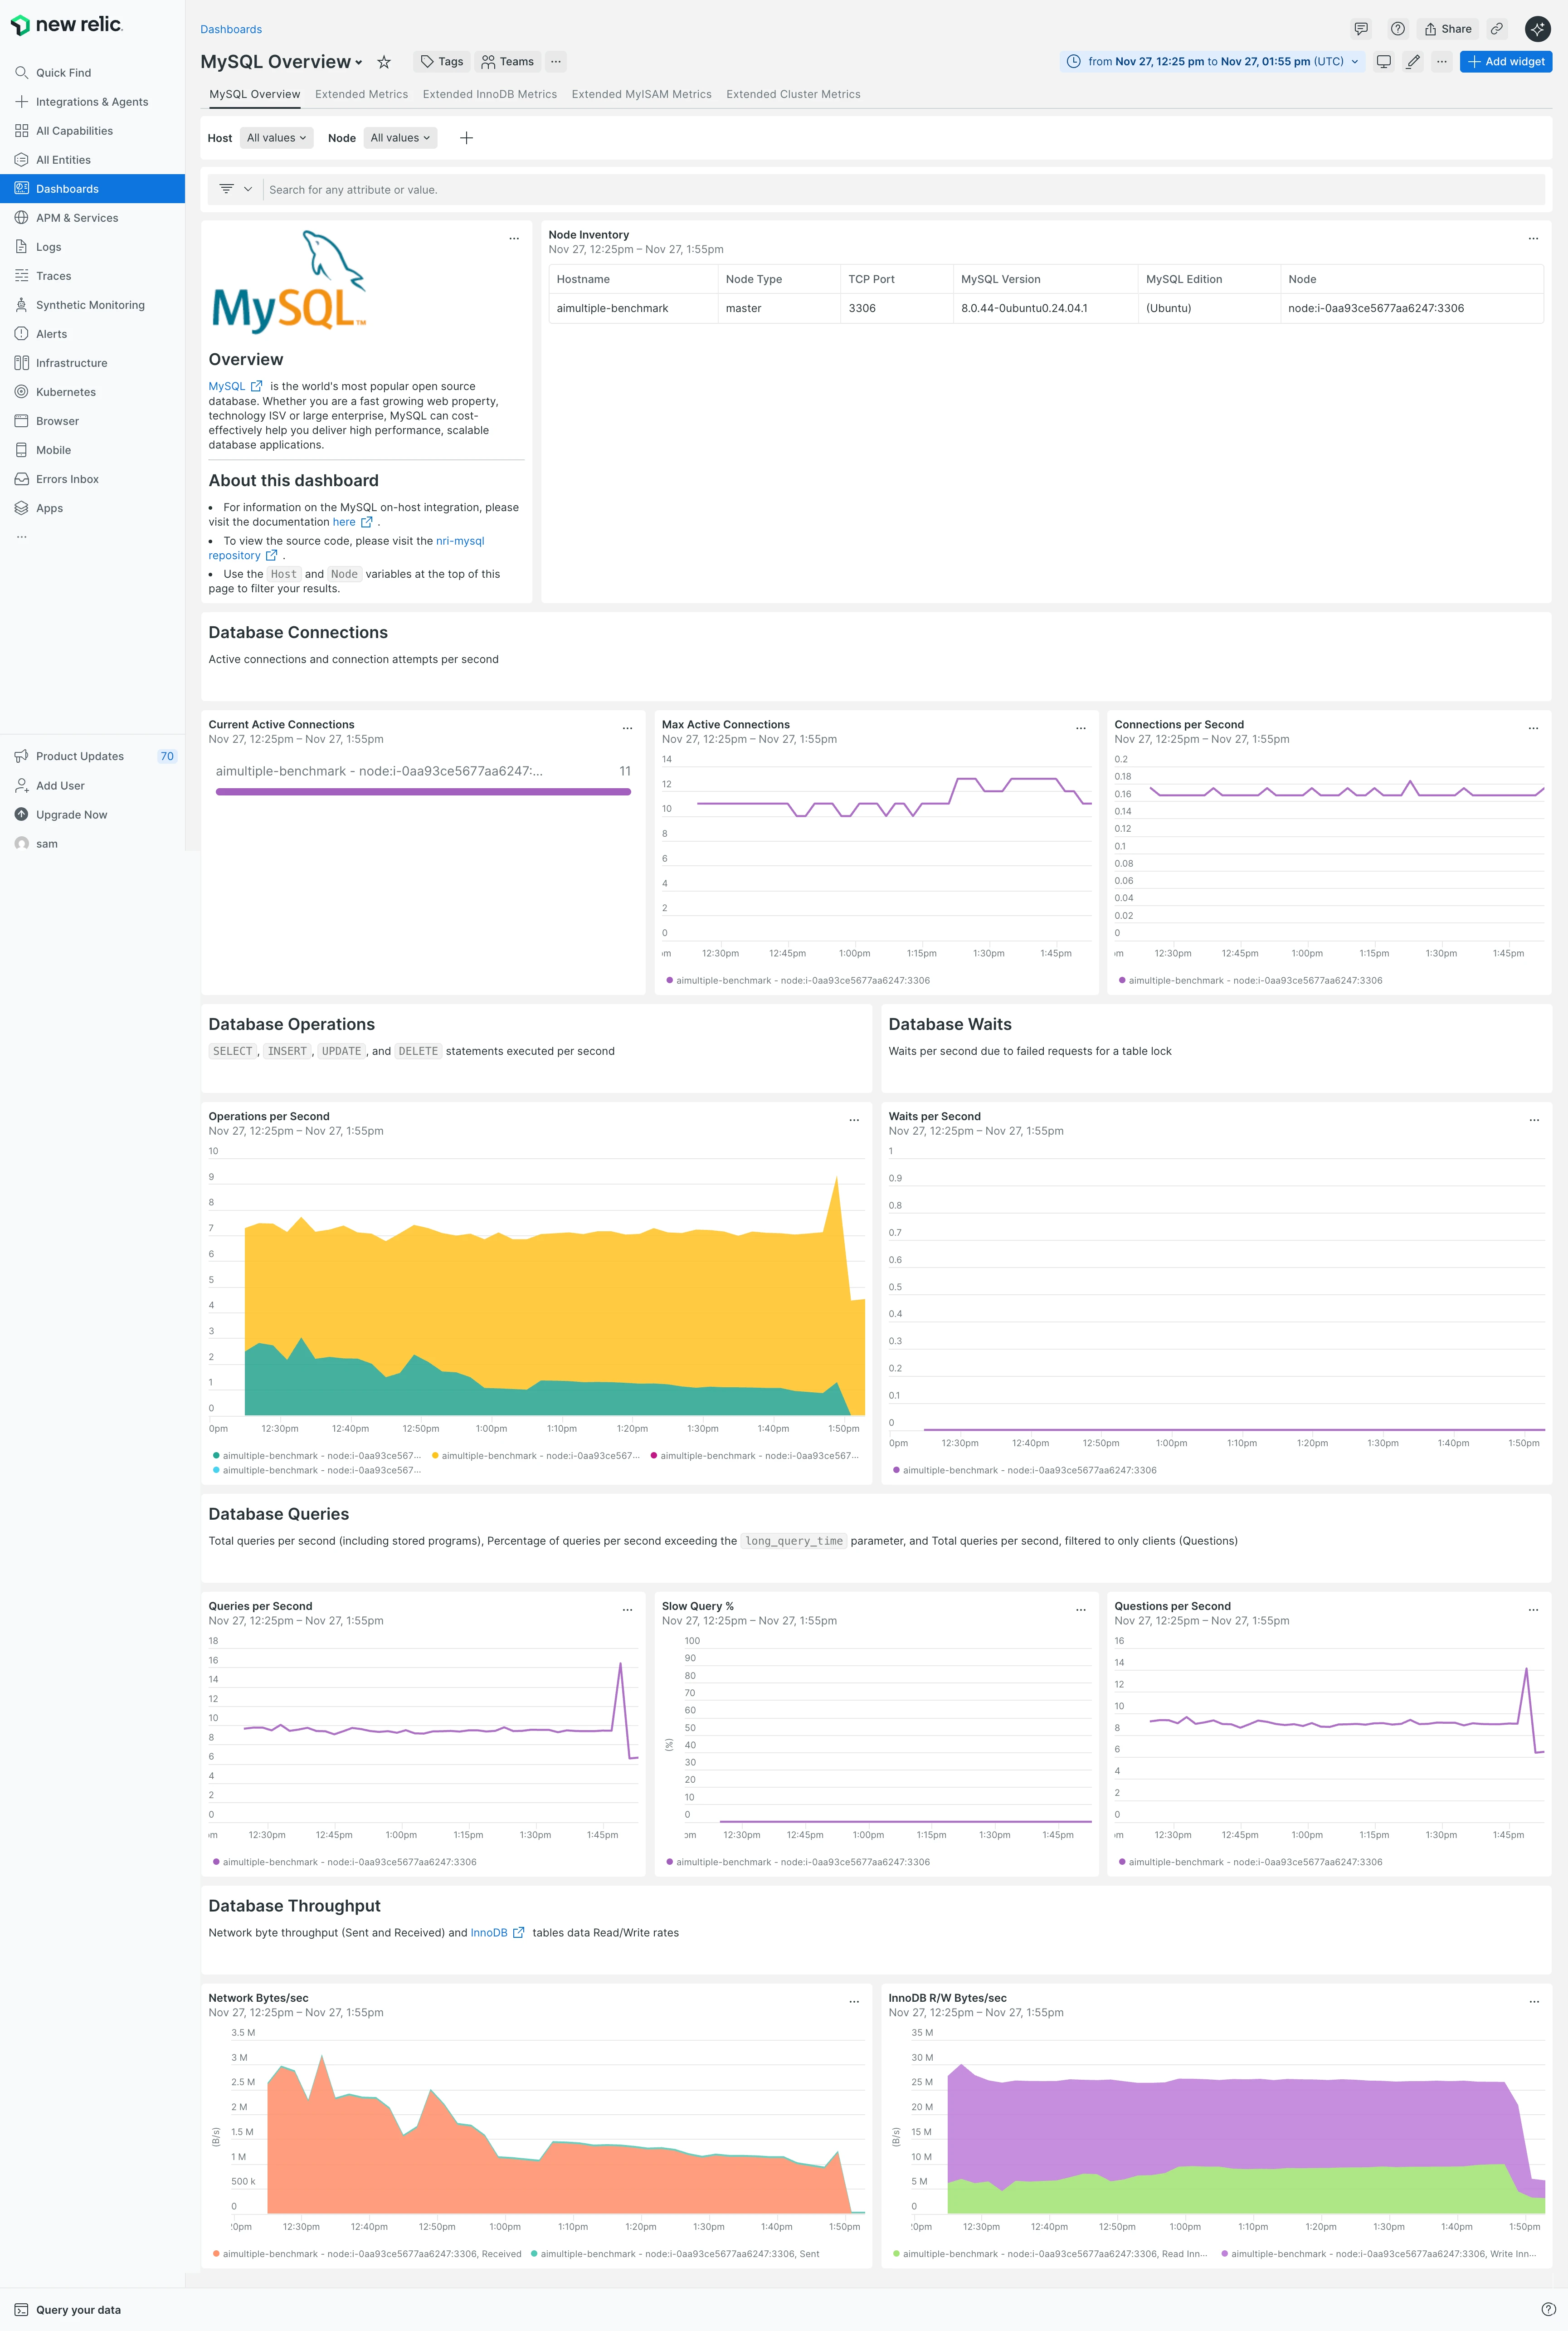Open the help question-mark icon
The image size is (1568, 2331).
point(1398,29)
